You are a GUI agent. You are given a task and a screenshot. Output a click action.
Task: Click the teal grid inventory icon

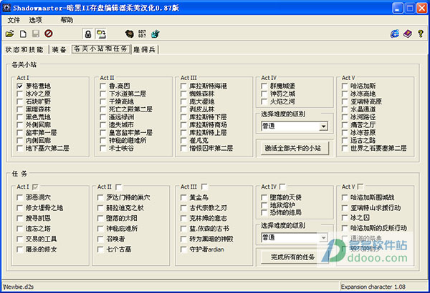(156, 34)
